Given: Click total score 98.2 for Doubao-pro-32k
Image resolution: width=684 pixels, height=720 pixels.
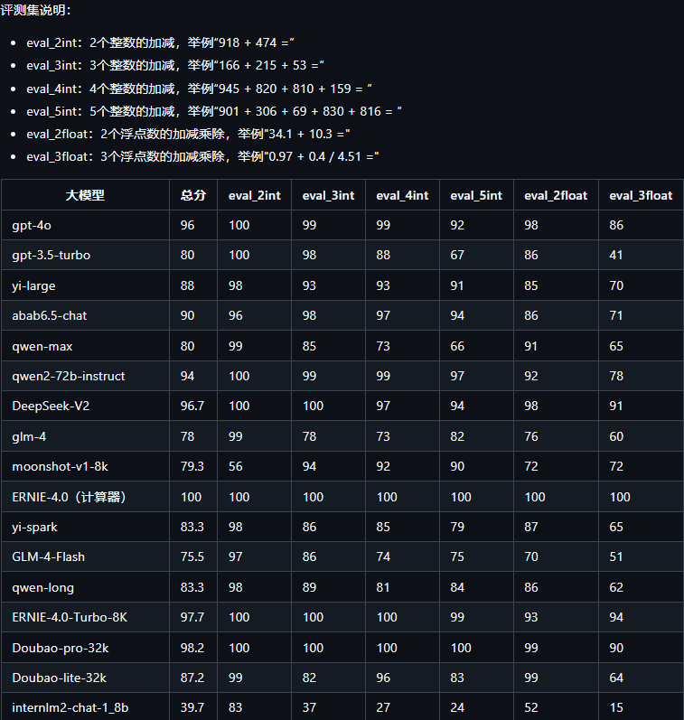Looking at the screenshot, I should tap(192, 648).
